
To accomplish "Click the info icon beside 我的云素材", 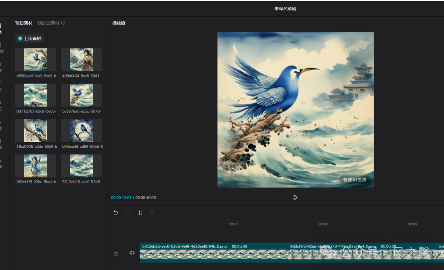I will pos(63,23).
